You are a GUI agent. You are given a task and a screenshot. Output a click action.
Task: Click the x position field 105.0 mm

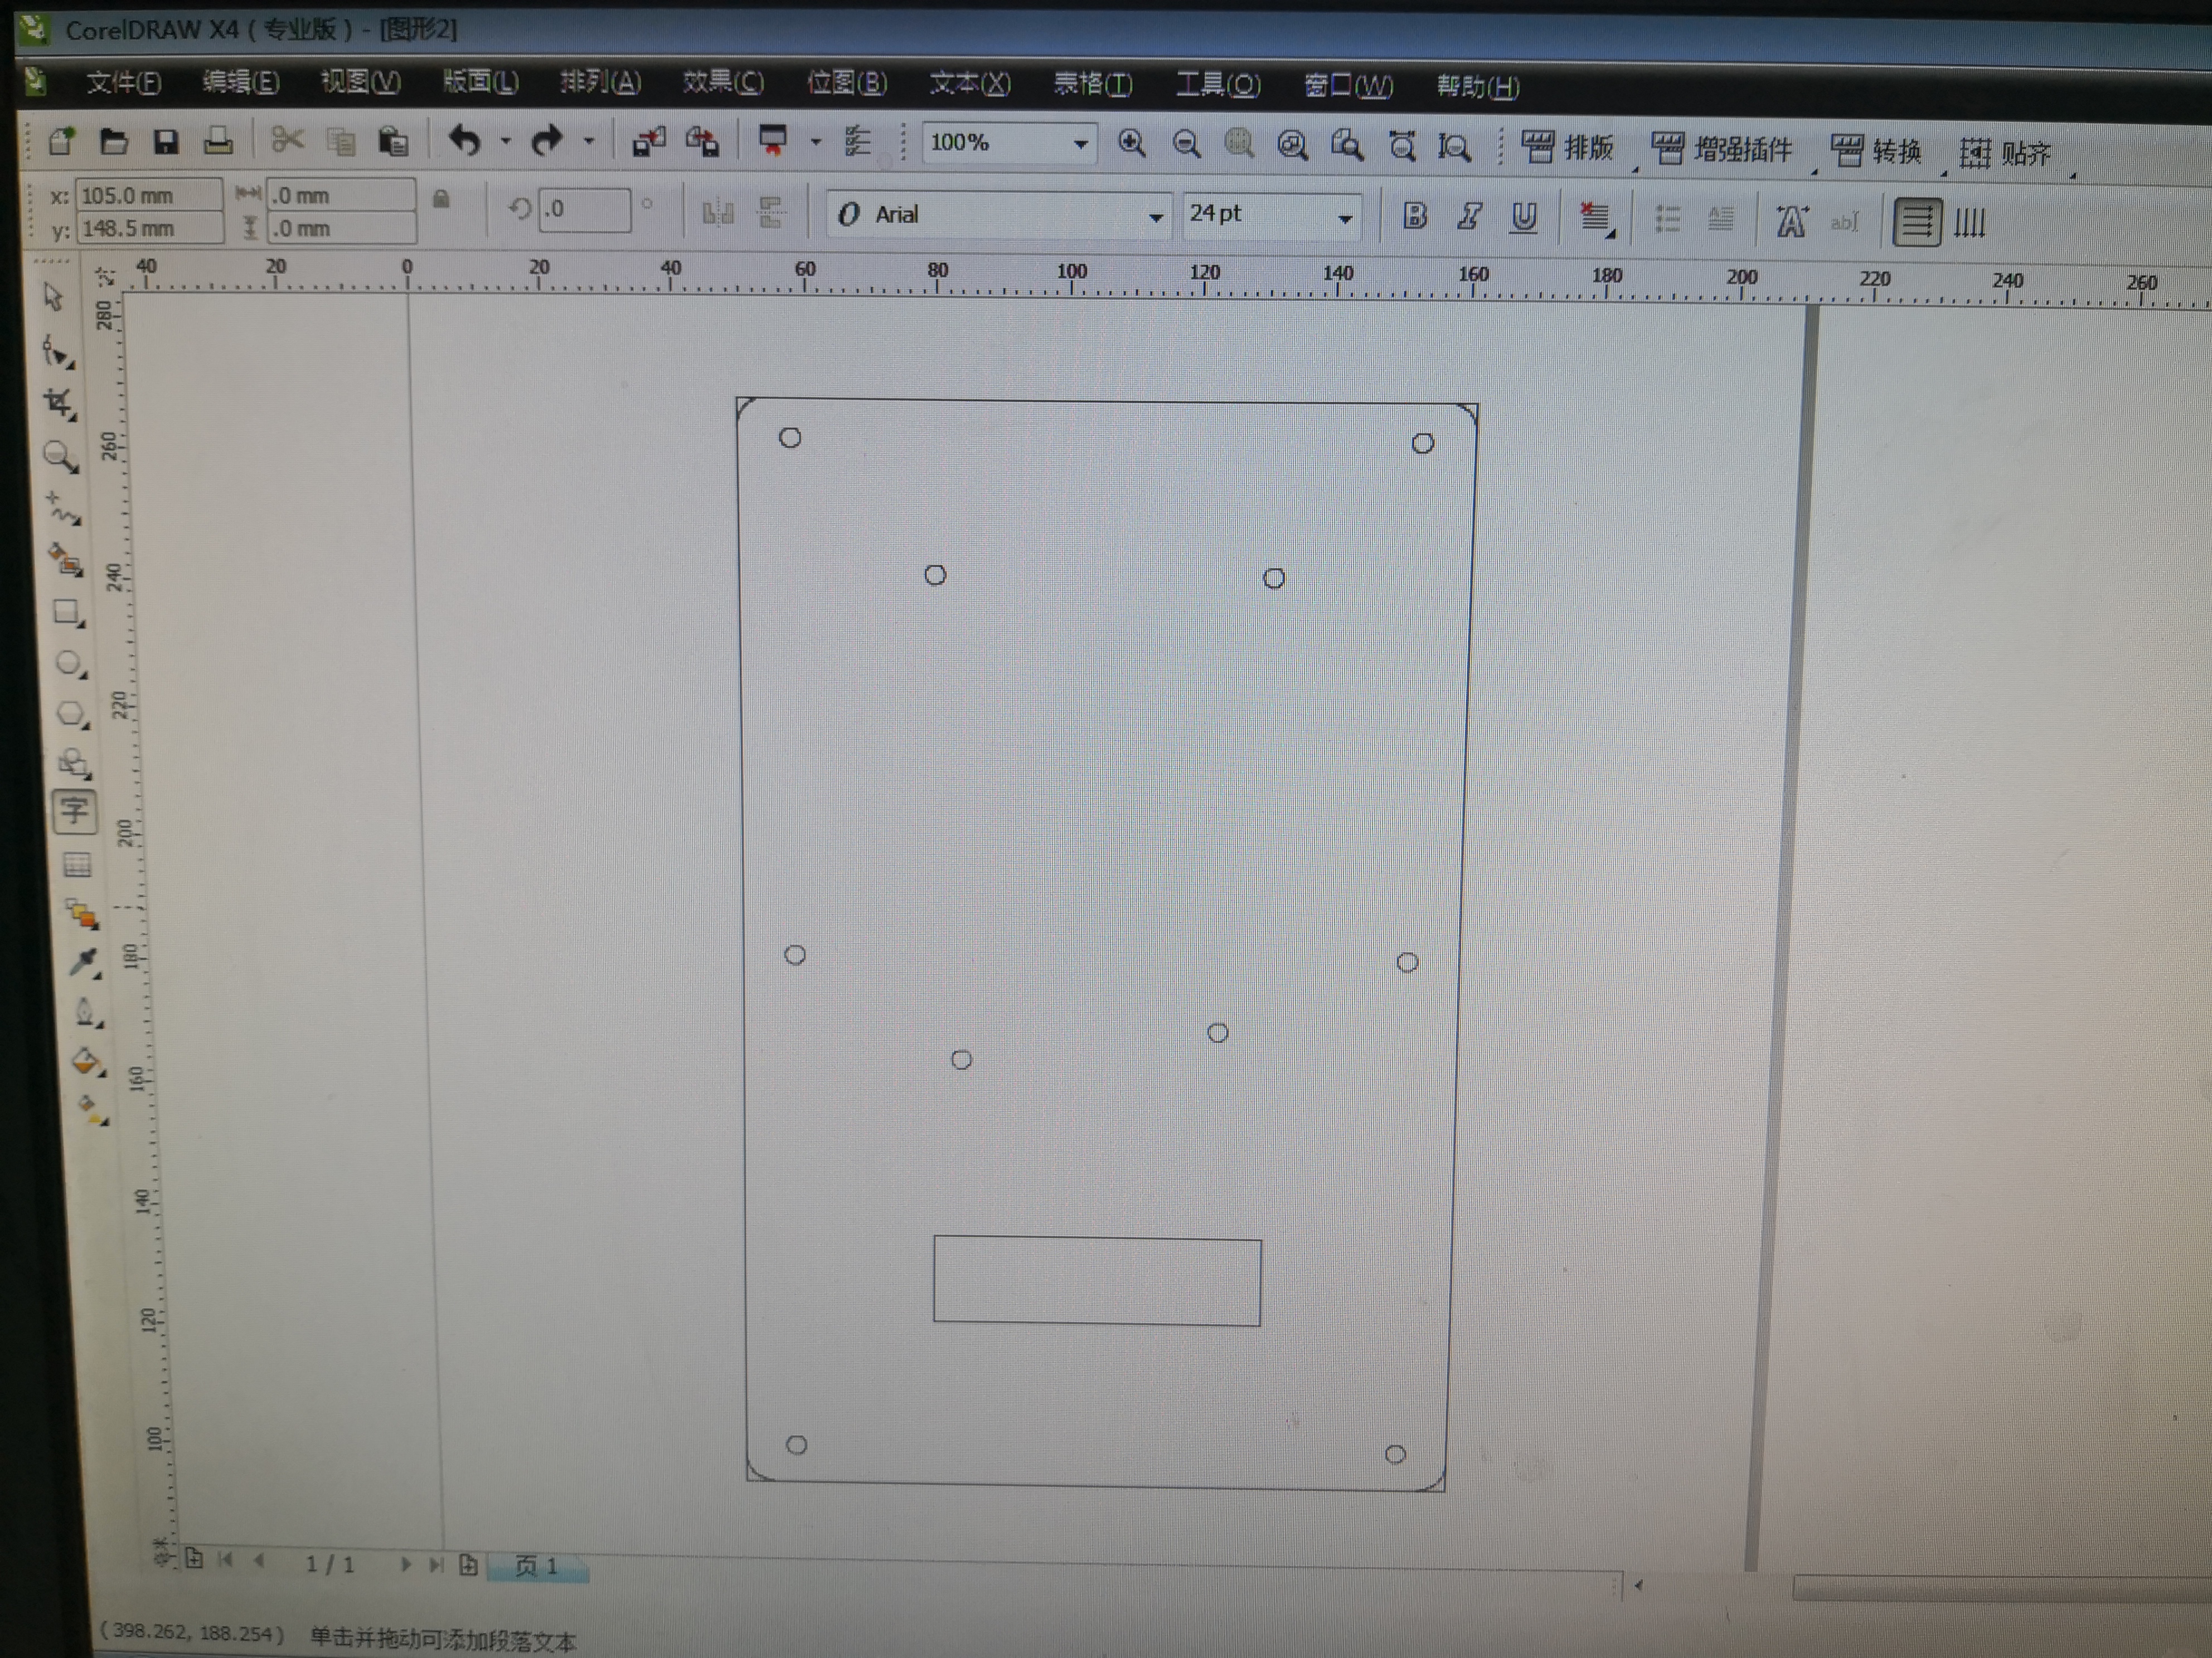pos(148,195)
